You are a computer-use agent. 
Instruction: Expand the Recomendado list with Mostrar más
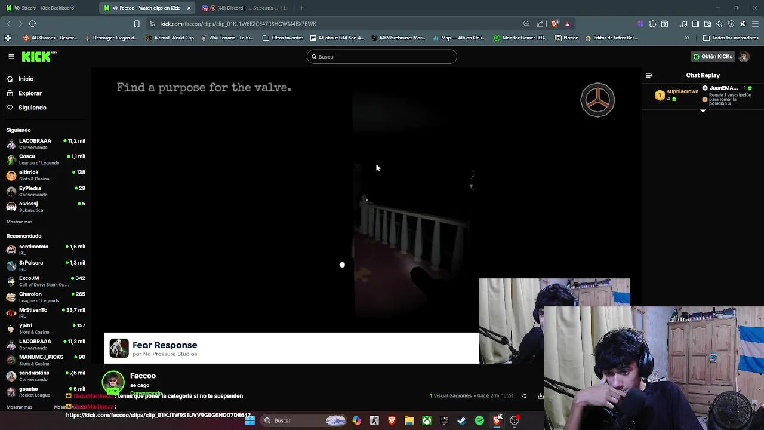point(19,407)
